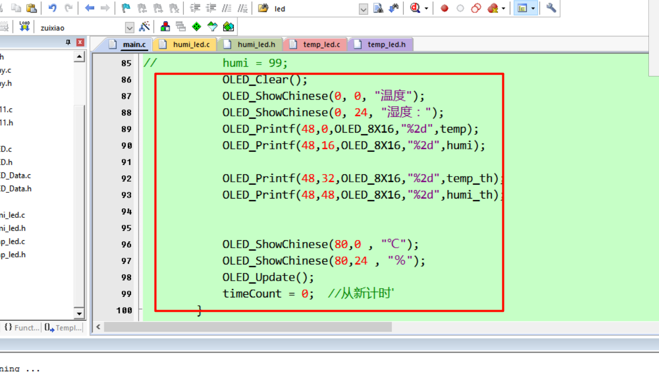Click 'timeCount = 0;' on line 99
The height and width of the screenshot is (372, 659).
268,293
